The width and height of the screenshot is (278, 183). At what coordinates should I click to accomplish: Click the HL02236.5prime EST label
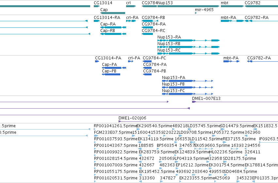click(226, 152)
